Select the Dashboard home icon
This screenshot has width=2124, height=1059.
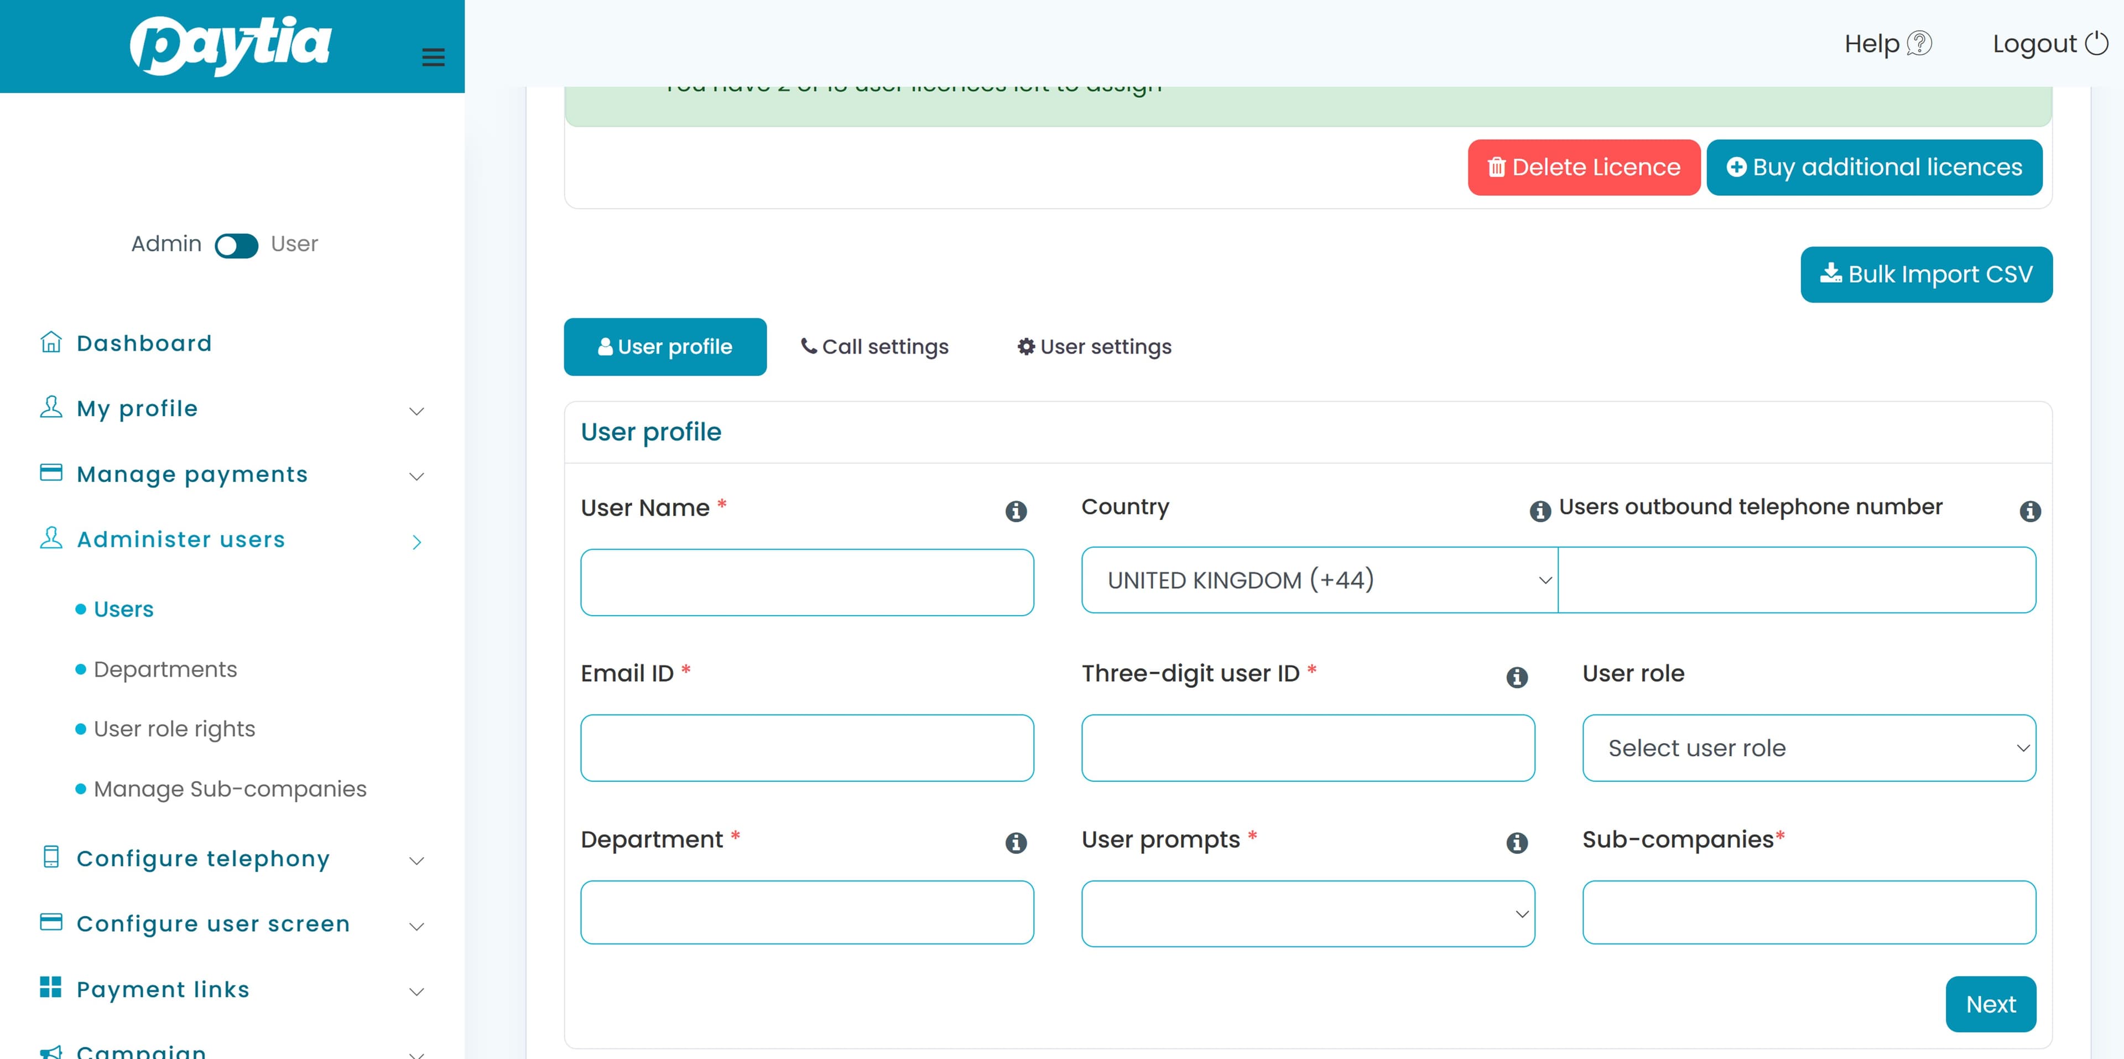(x=50, y=342)
